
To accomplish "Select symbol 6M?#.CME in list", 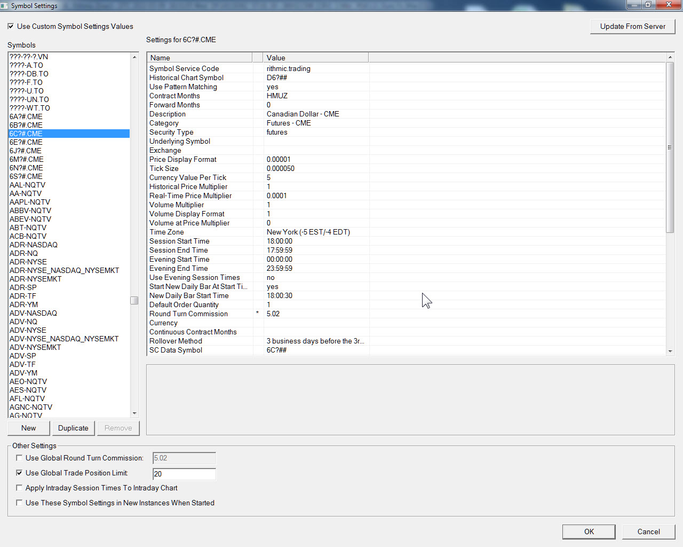I will (69, 159).
